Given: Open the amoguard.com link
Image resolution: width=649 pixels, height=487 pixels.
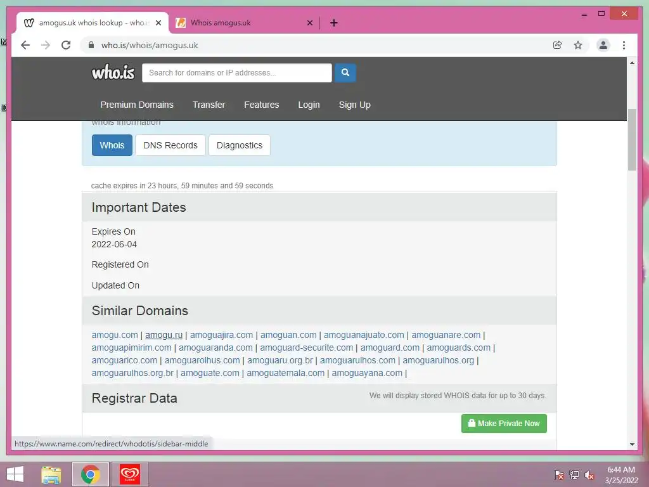Looking at the screenshot, I should 390,348.
